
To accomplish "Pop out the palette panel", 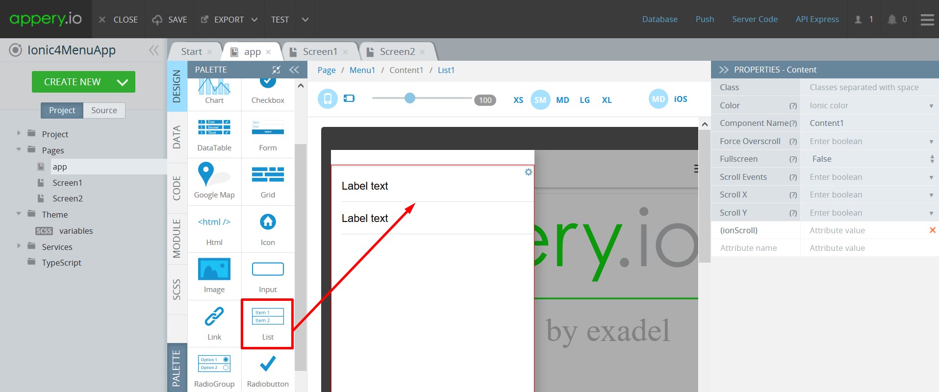I will [276, 70].
